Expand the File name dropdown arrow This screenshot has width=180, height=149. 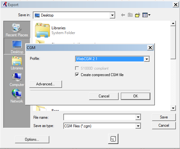click(138, 117)
